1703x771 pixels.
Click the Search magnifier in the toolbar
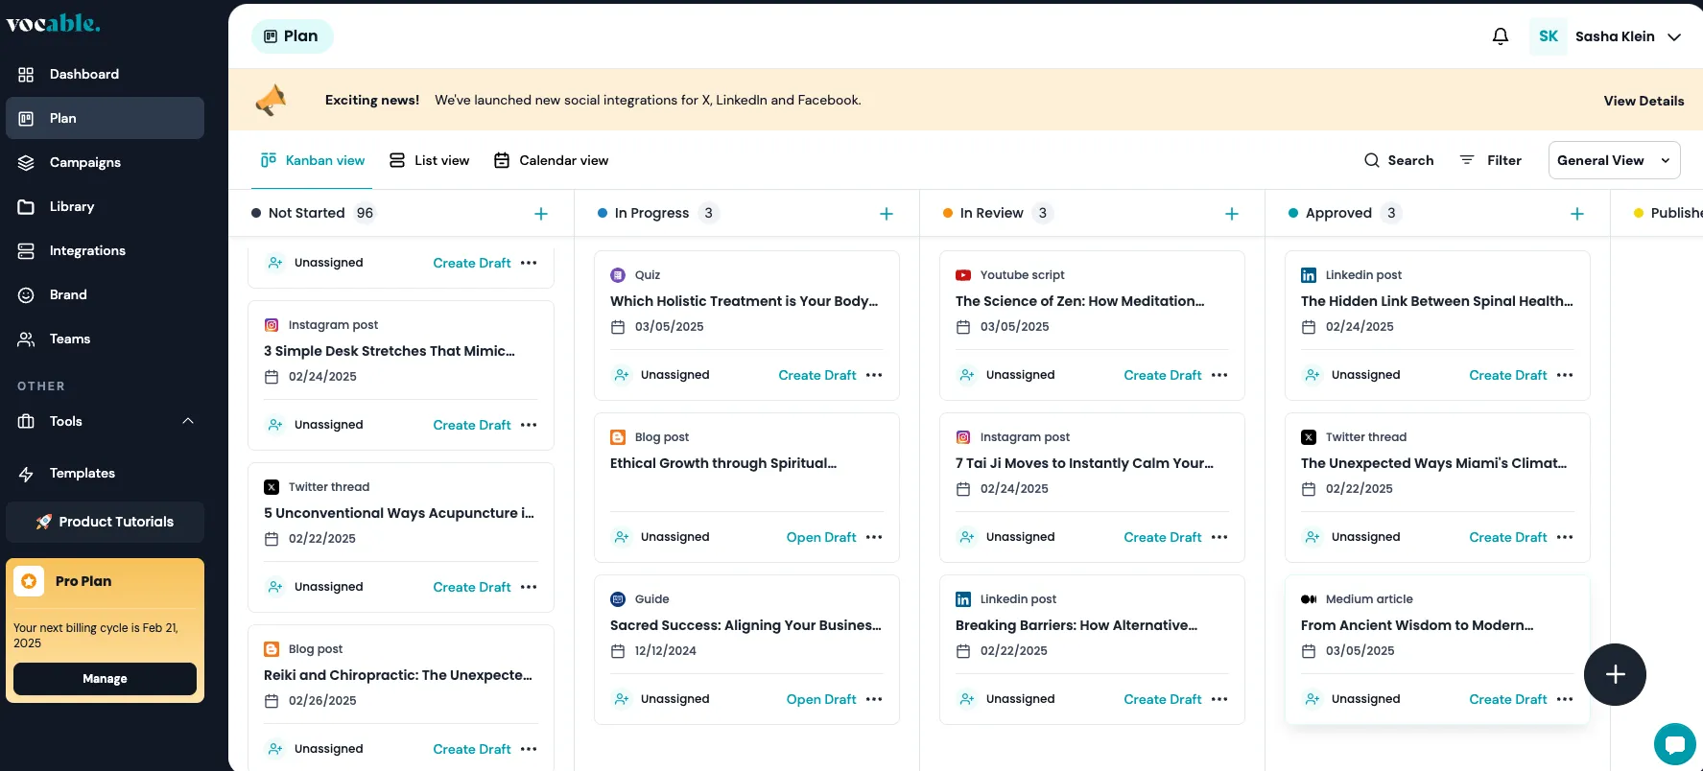pos(1372,160)
